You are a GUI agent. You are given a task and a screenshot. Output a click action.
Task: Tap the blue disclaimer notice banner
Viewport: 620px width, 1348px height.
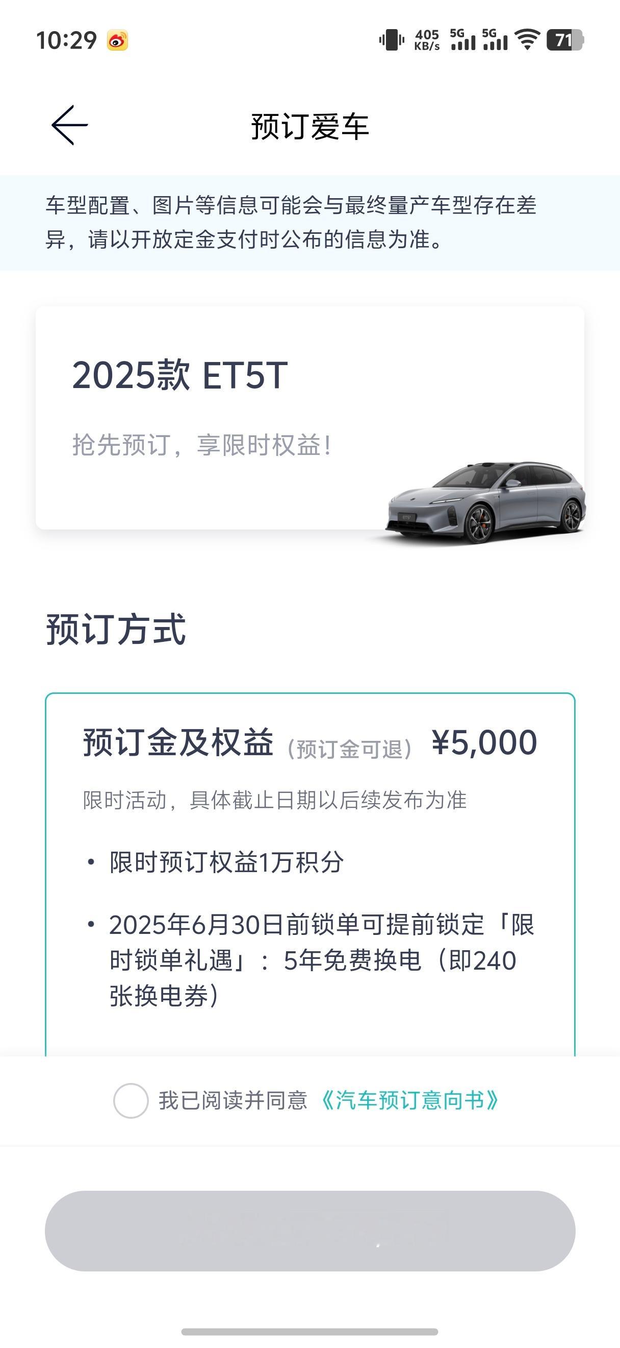pyautogui.click(x=311, y=223)
